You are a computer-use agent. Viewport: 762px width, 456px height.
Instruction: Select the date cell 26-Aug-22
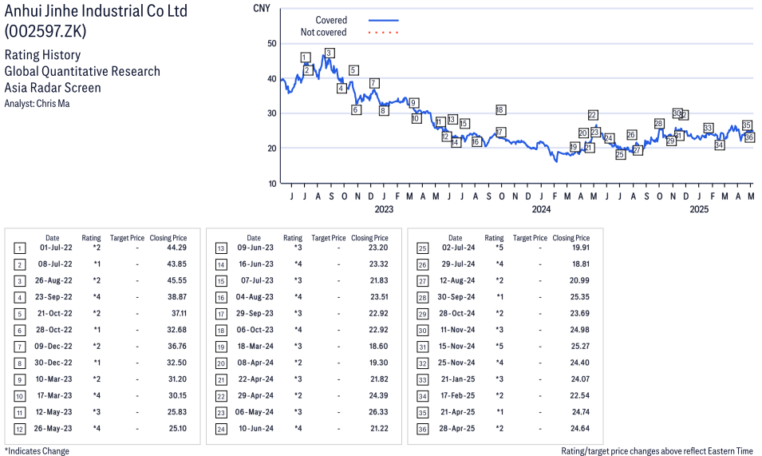pyautogui.click(x=53, y=280)
